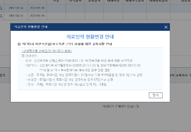Click the 닫기 button
The image size is (191, 132).
click(156, 95)
